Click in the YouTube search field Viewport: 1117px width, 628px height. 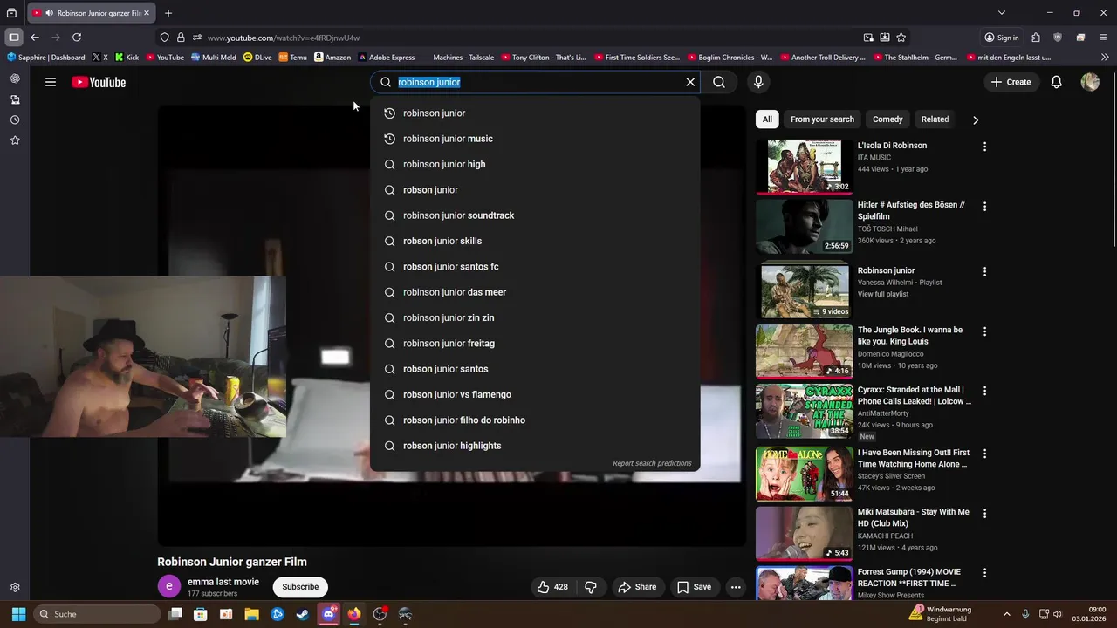(536, 82)
